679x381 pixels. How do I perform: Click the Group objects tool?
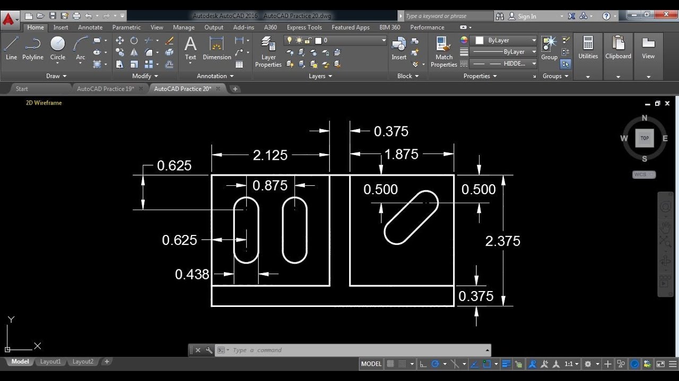549,48
